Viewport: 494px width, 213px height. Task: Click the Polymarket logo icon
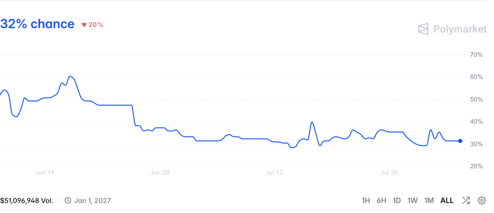[424, 29]
